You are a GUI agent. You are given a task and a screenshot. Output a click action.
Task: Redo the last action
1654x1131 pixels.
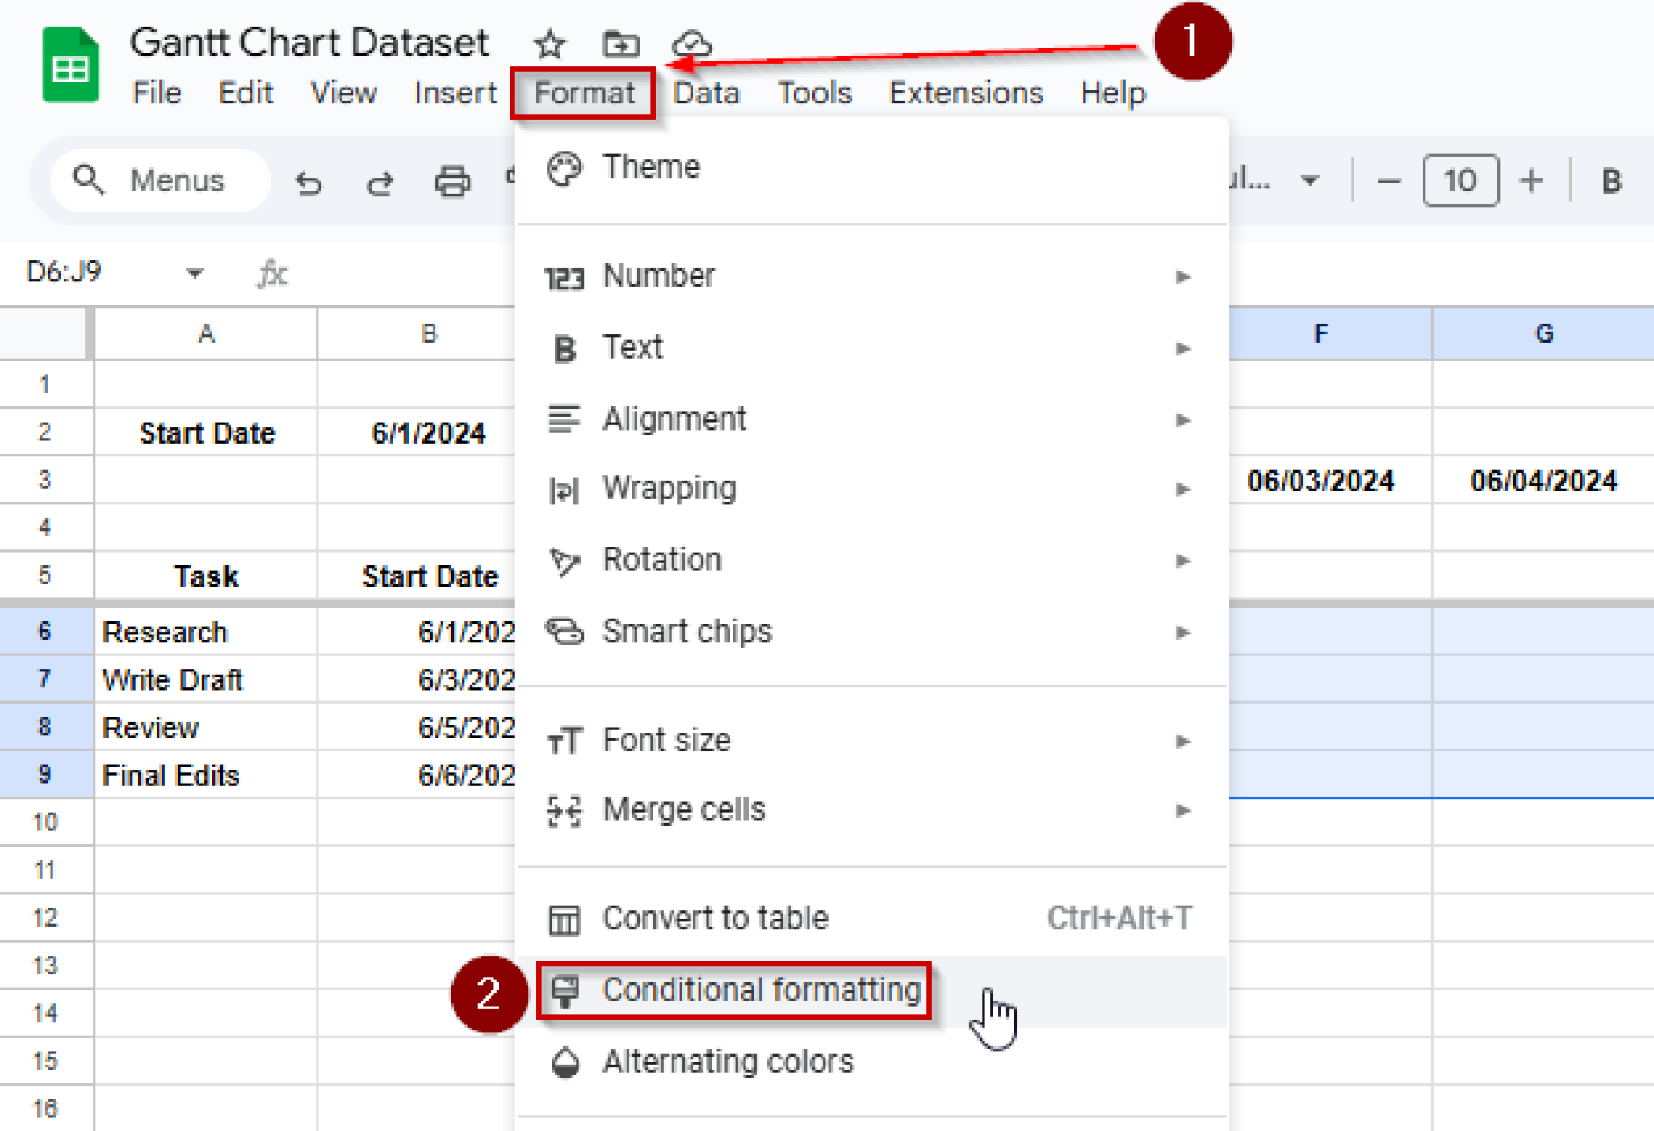380,183
